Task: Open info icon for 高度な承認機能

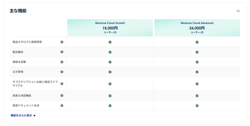Action: coord(62,96)
